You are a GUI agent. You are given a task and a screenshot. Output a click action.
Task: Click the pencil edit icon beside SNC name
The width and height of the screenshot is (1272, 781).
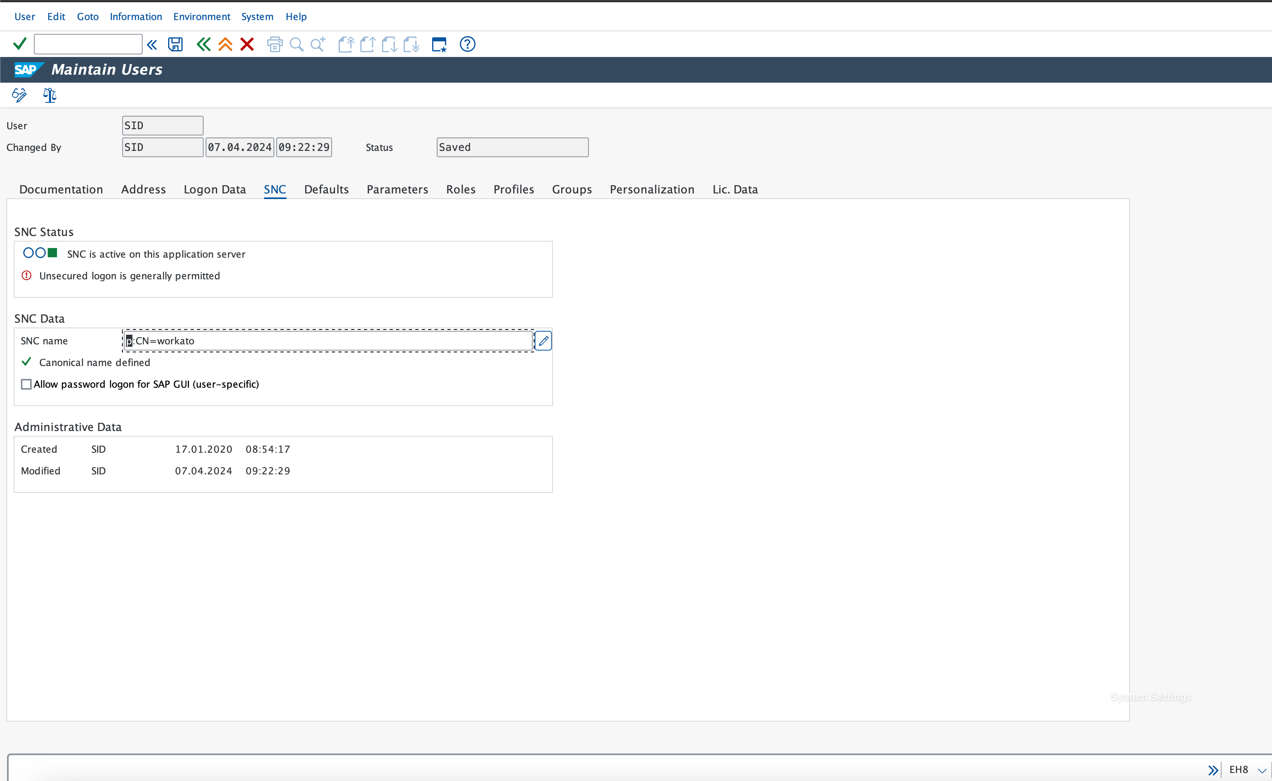(x=543, y=341)
